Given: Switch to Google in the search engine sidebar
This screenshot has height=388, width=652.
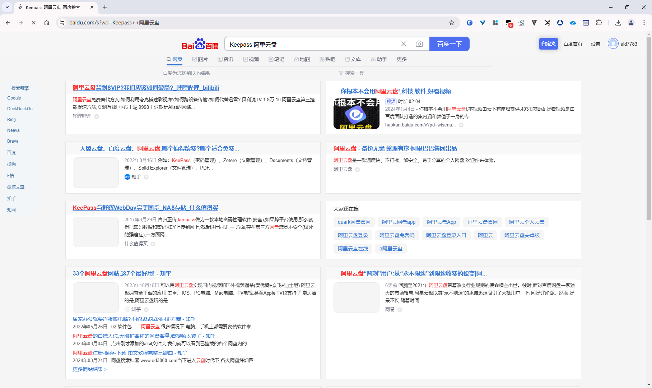Looking at the screenshot, I should (14, 98).
